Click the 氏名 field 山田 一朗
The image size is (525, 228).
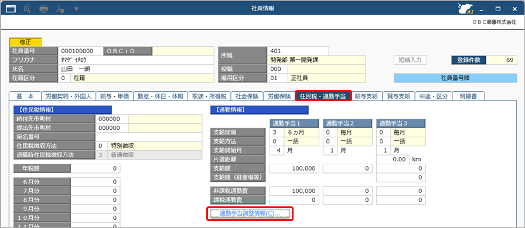pos(136,69)
